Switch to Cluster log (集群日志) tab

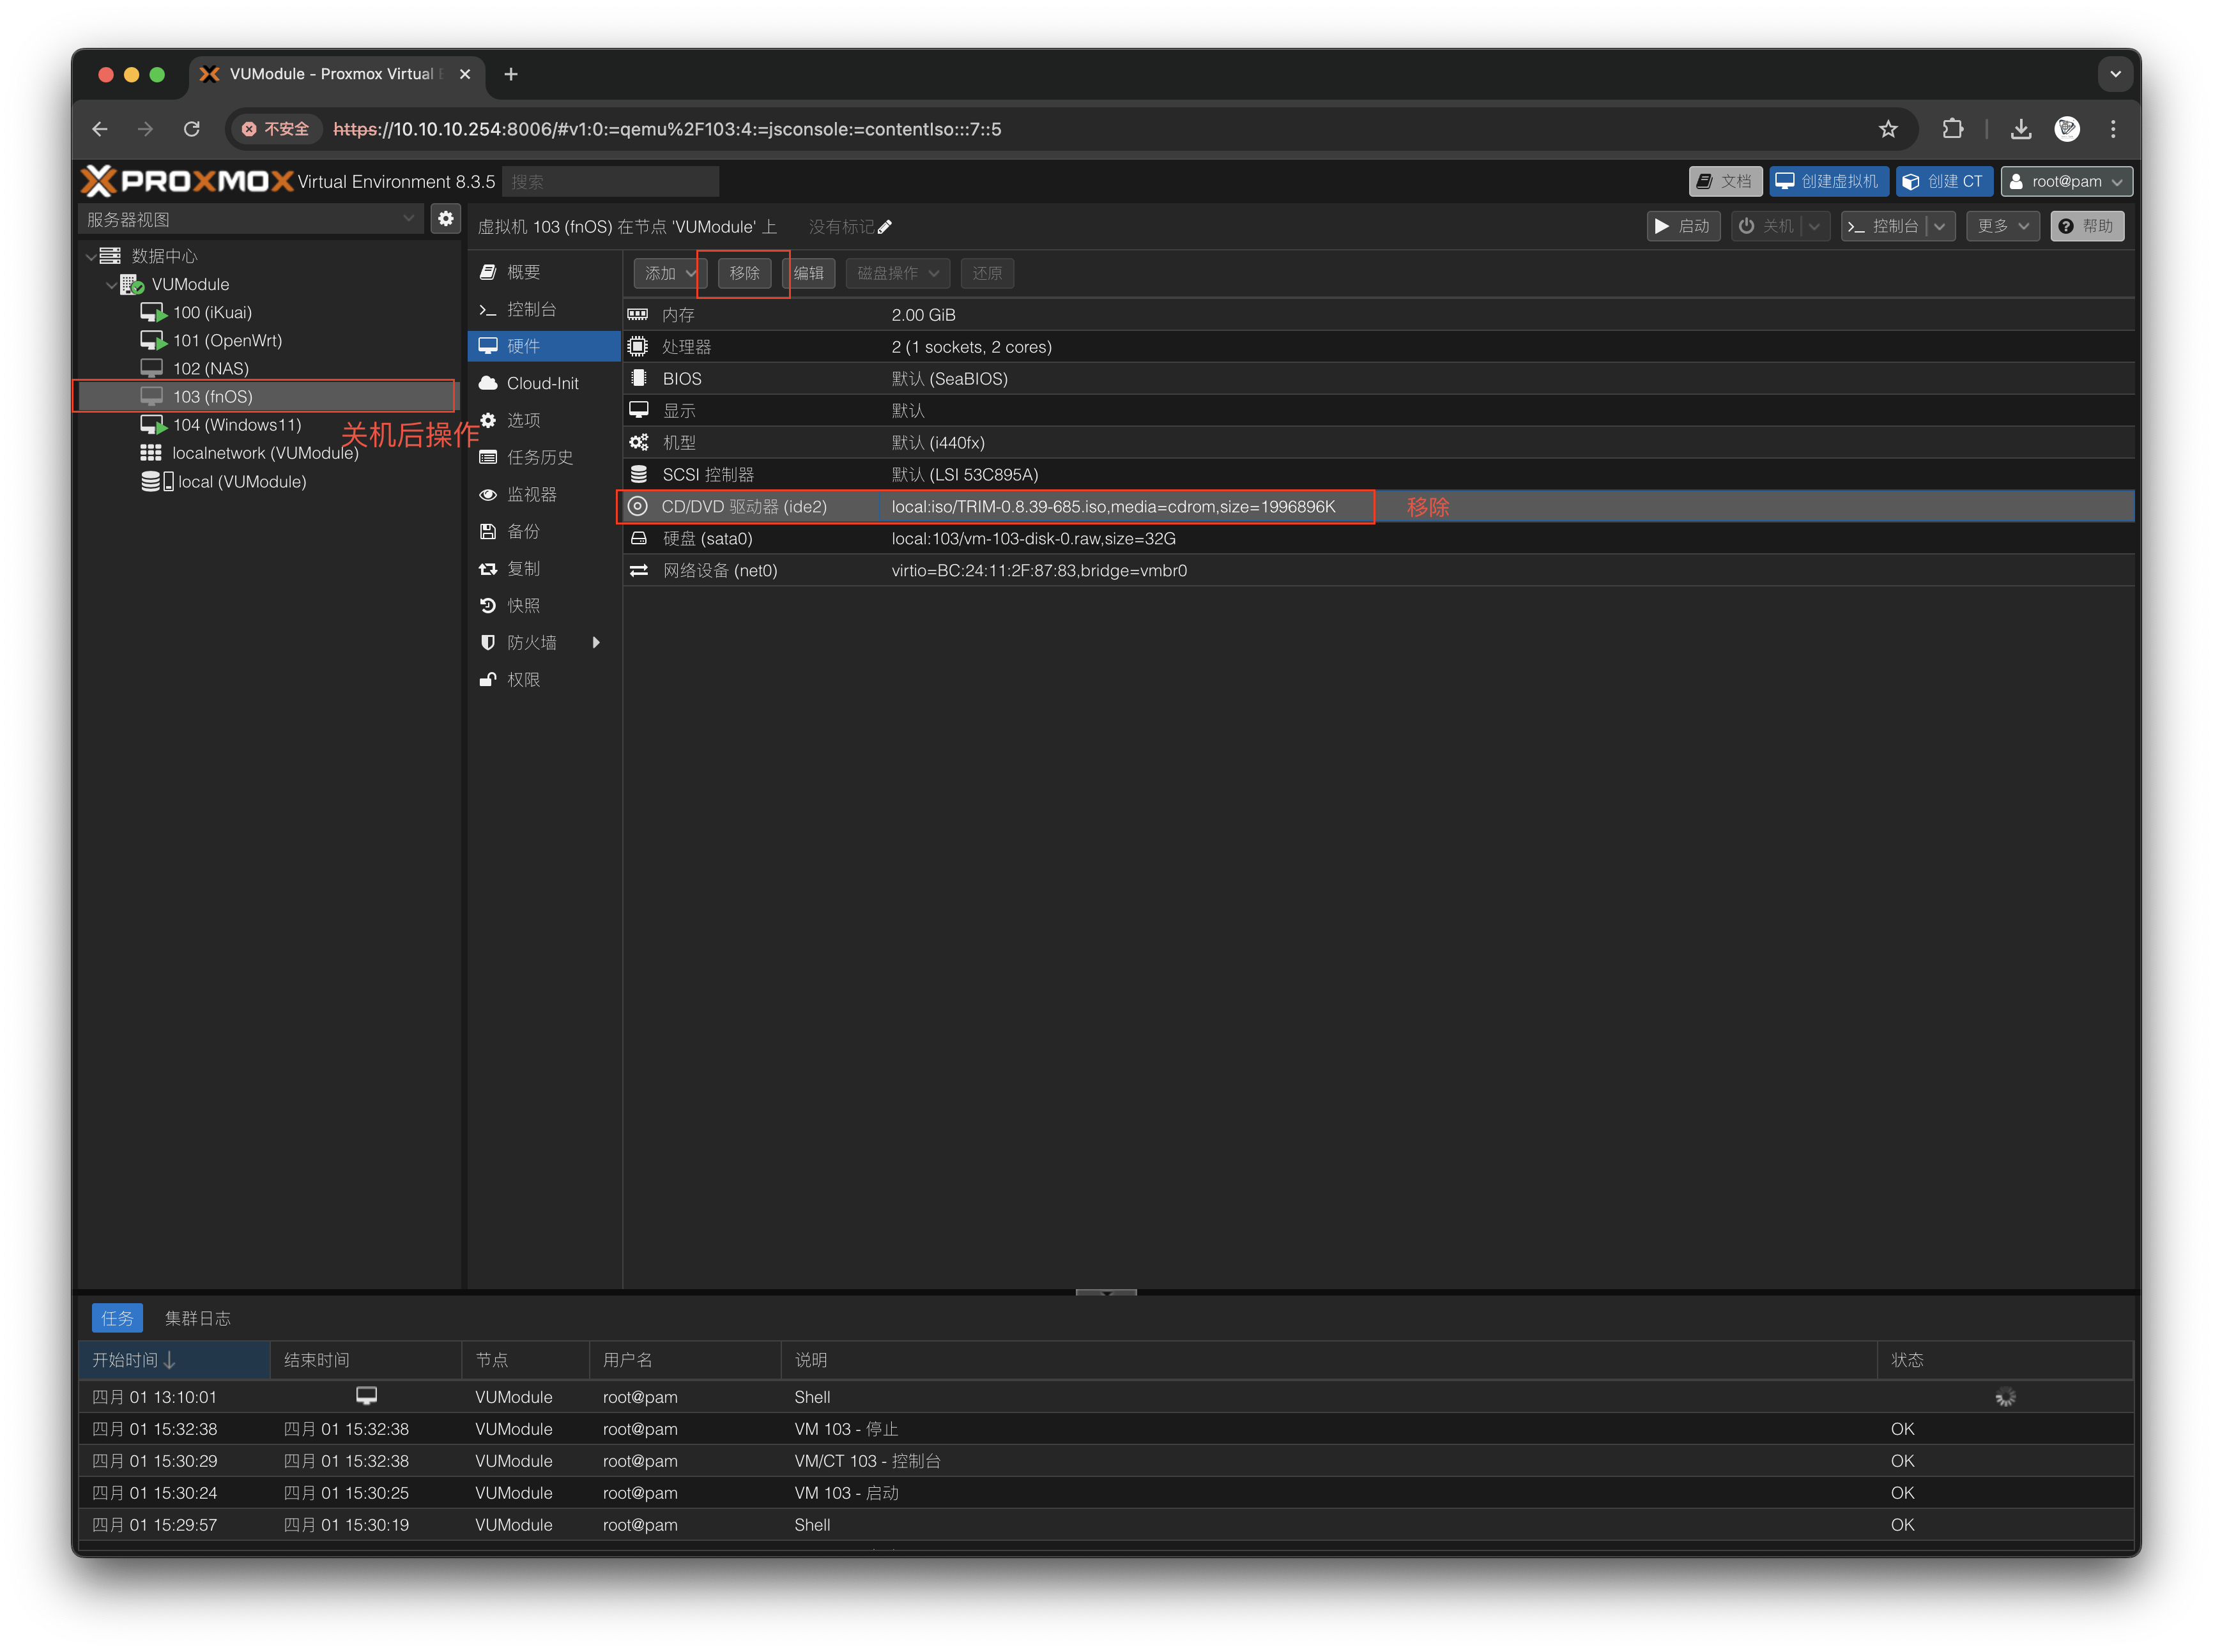pos(197,1318)
